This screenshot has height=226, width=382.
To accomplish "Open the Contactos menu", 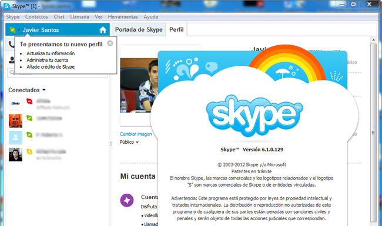I will pyautogui.click(x=36, y=17).
